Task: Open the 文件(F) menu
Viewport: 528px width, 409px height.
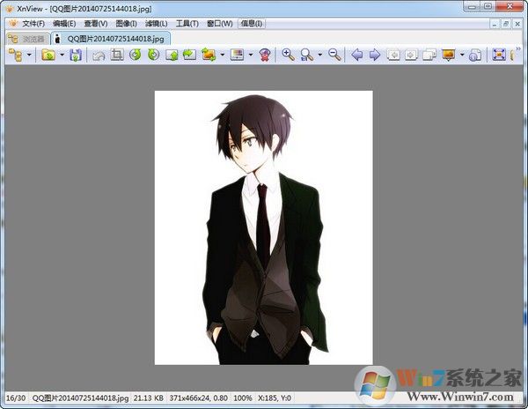Action: [x=33, y=24]
